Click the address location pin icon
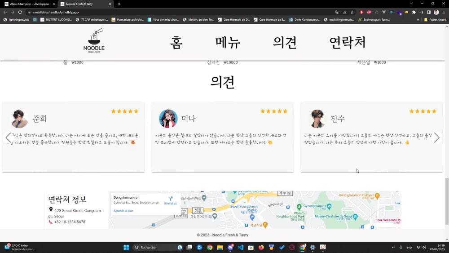Viewport: 449px width, 253px height. point(51,209)
